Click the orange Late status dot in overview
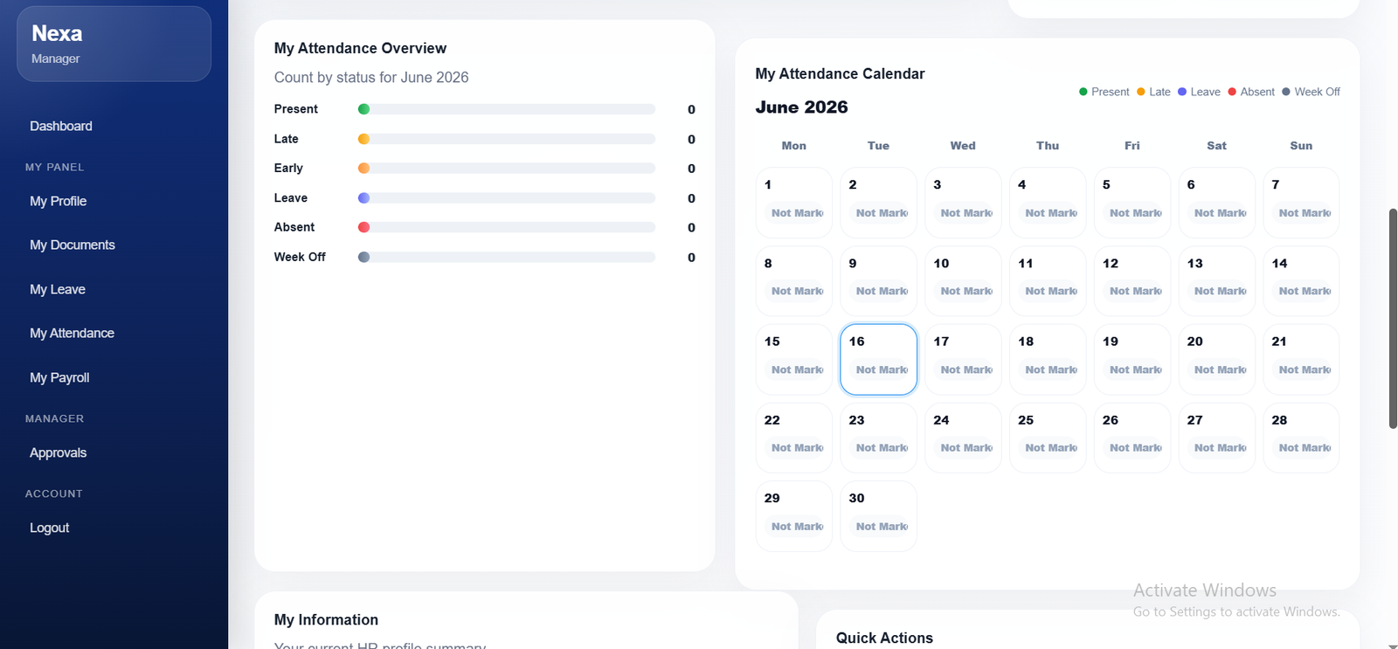1398x649 pixels. 364,139
